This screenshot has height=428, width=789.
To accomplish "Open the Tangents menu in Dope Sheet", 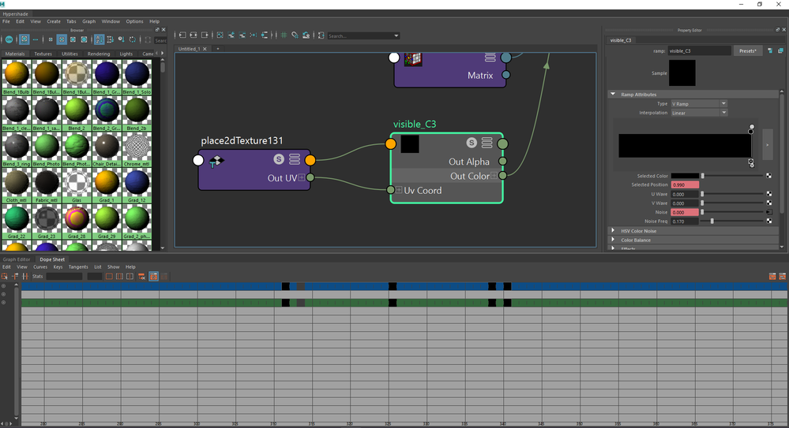I will tap(78, 267).
